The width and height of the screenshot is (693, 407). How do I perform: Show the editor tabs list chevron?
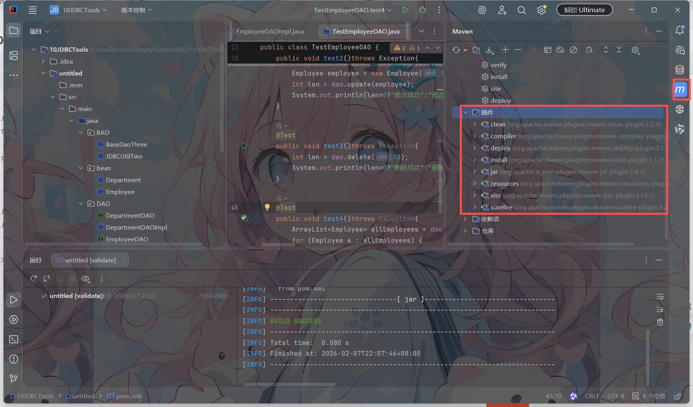421,31
